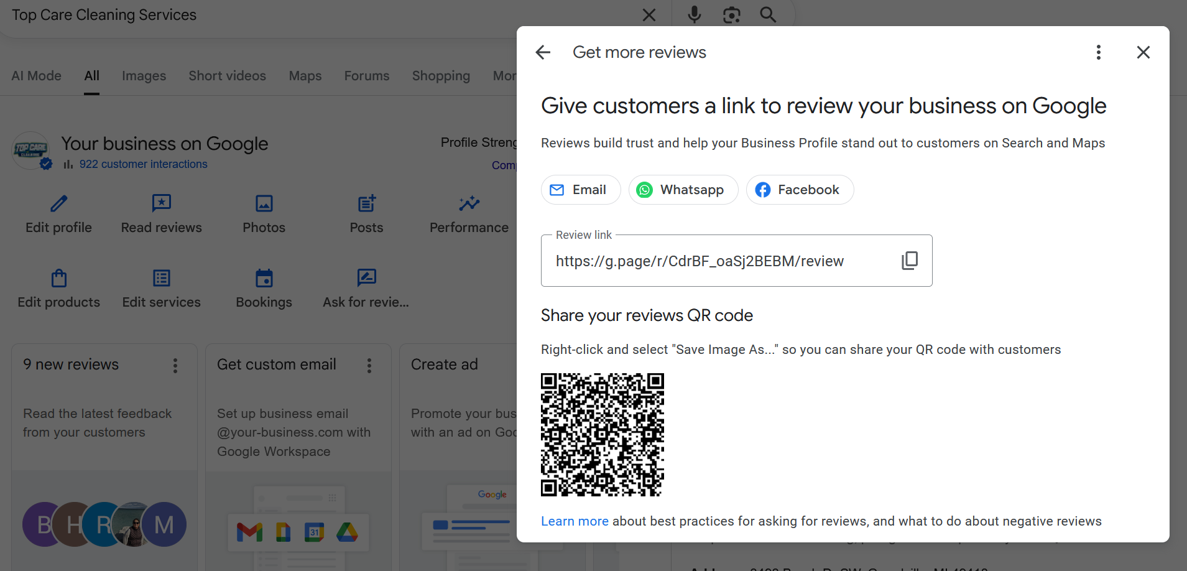Click the back arrow in Get more reviews dialog
The height and width of the screenshot is (571, 1187).
(x=543, y=52)
